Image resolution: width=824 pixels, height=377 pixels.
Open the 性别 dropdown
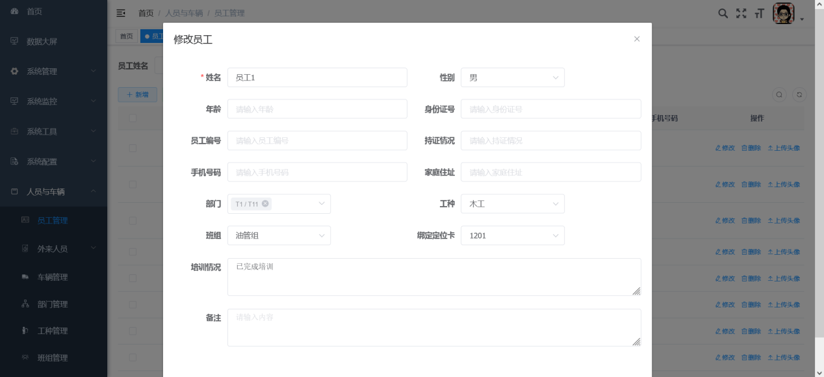coord(512,78)
